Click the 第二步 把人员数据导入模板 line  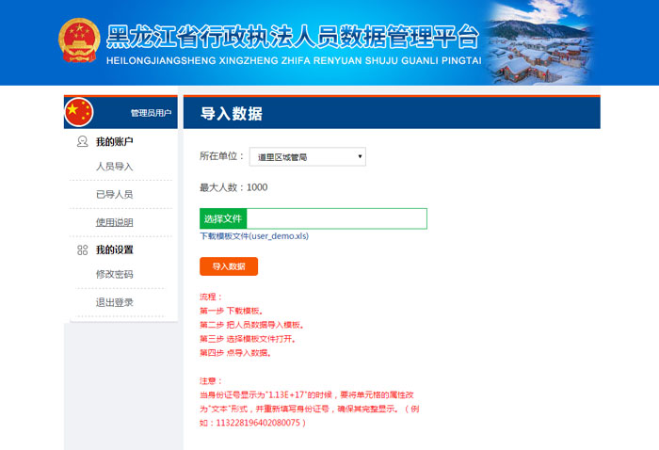pyautogui.click(x=251, y=325)
